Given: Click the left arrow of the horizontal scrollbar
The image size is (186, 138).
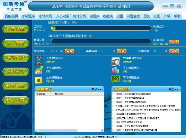Looking at the screenshot, I should [x=36, y=130].
